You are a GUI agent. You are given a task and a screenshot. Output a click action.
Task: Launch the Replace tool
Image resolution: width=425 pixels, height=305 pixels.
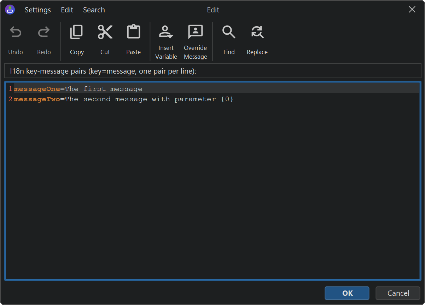[x=257, y=33]
